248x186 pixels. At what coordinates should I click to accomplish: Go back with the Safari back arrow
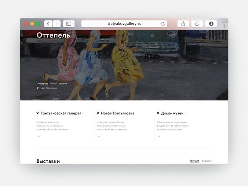(x=48, y=24)
